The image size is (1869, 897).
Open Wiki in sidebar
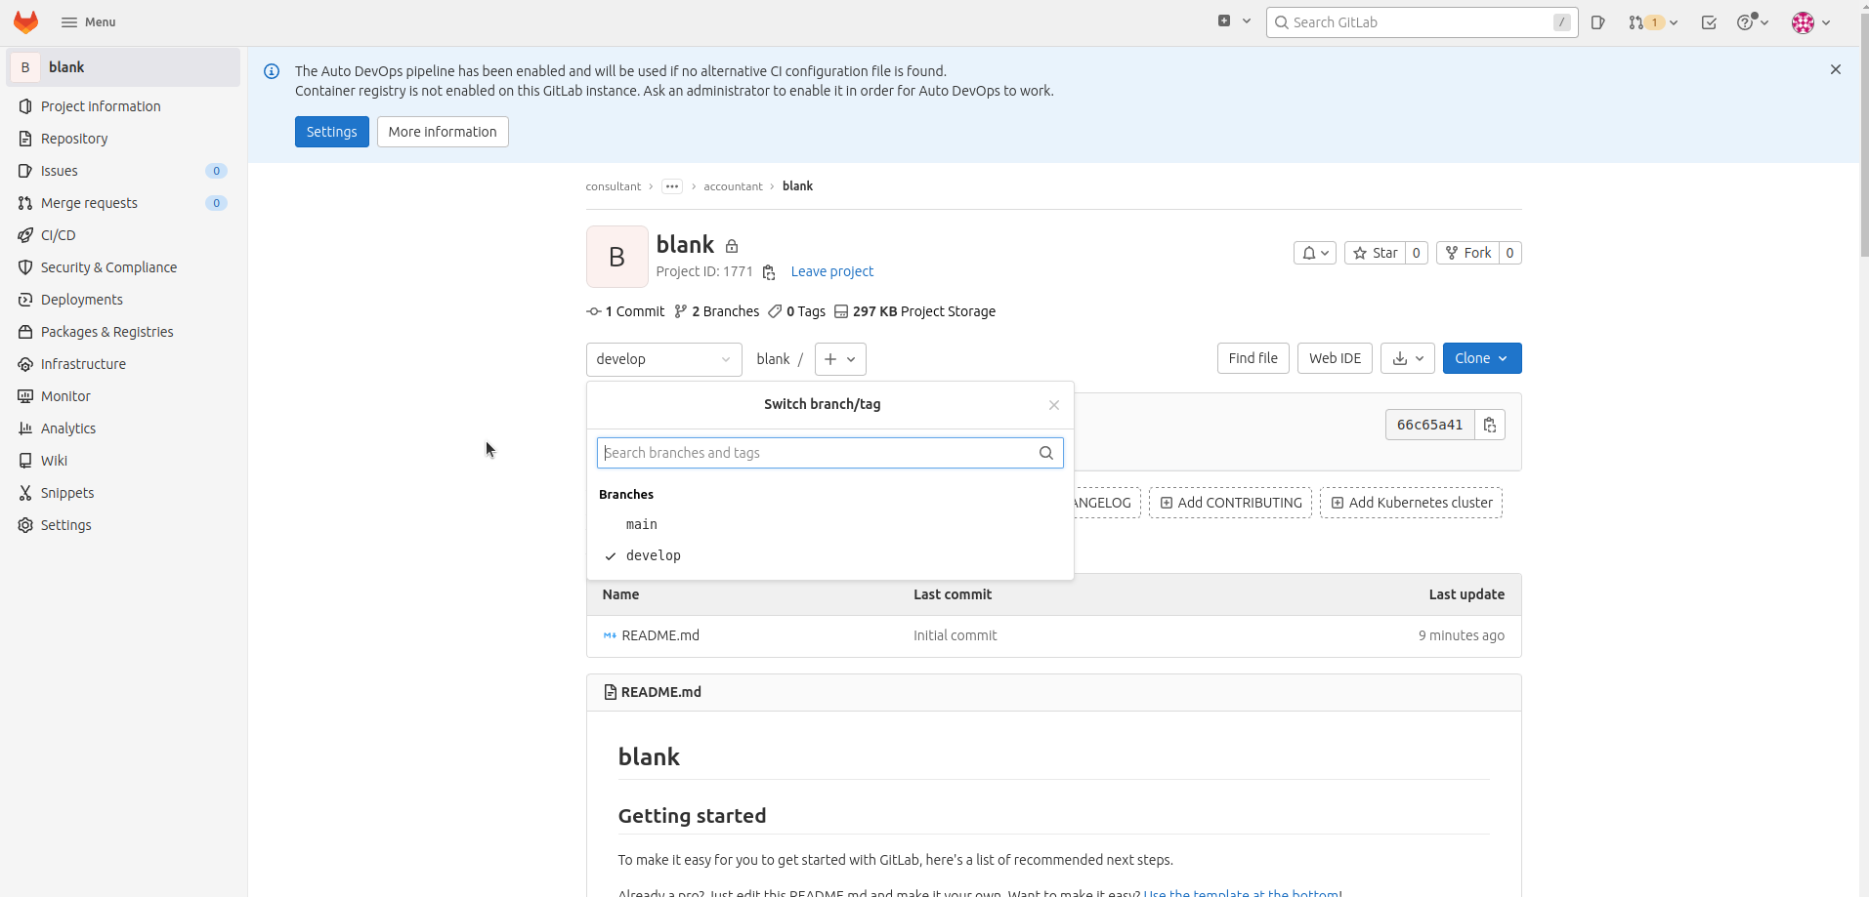[x=123, y=461]
